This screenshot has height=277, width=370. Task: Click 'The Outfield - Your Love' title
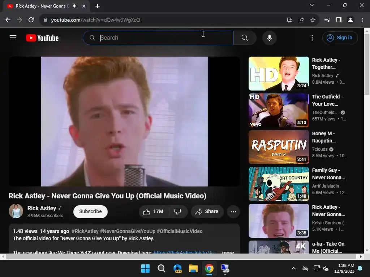click(x=327, y=100)
